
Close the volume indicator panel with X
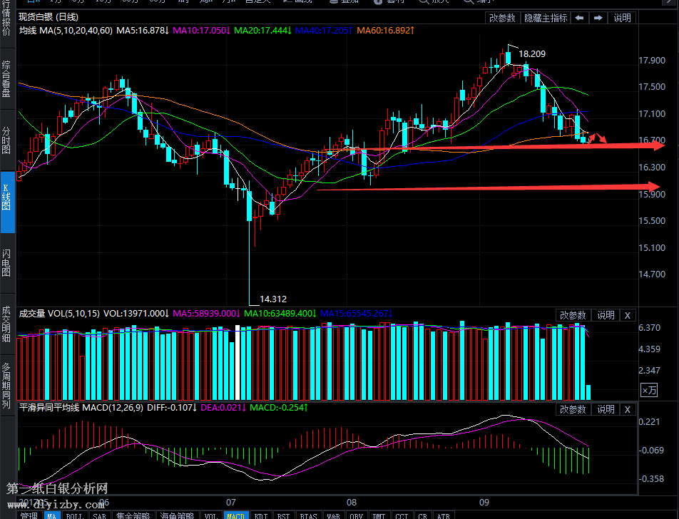pyautogui.click(x=628, y=315)
